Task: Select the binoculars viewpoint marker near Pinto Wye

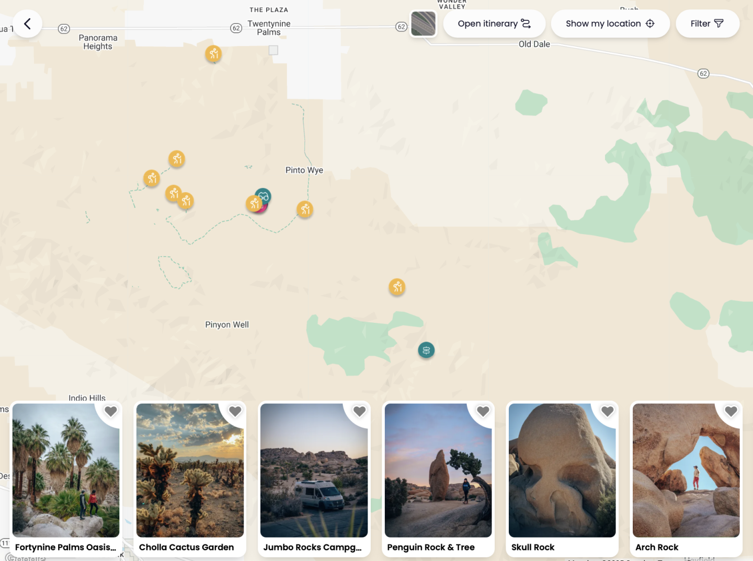Action: click(263, 195)
